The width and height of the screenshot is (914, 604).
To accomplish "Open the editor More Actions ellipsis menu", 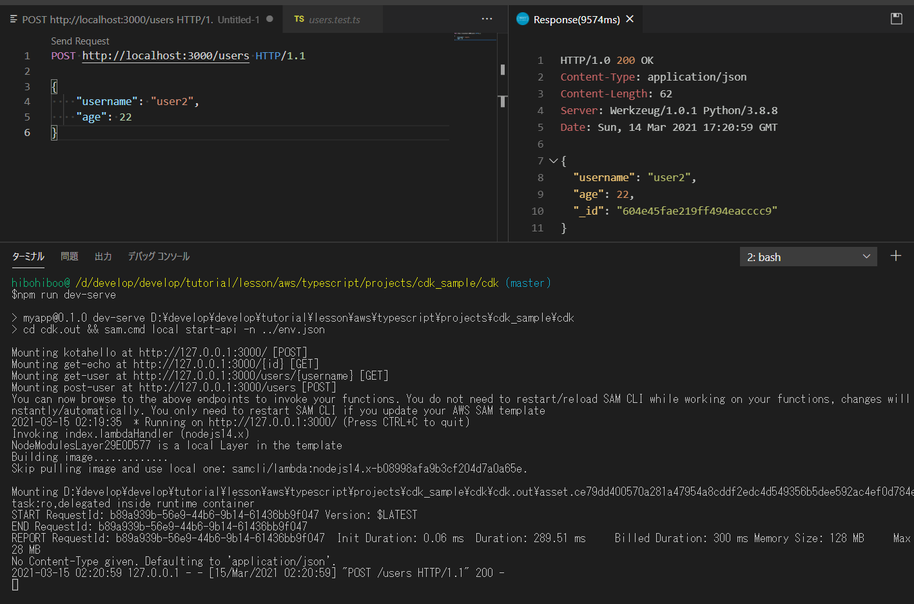I will [x=487, y=19].
